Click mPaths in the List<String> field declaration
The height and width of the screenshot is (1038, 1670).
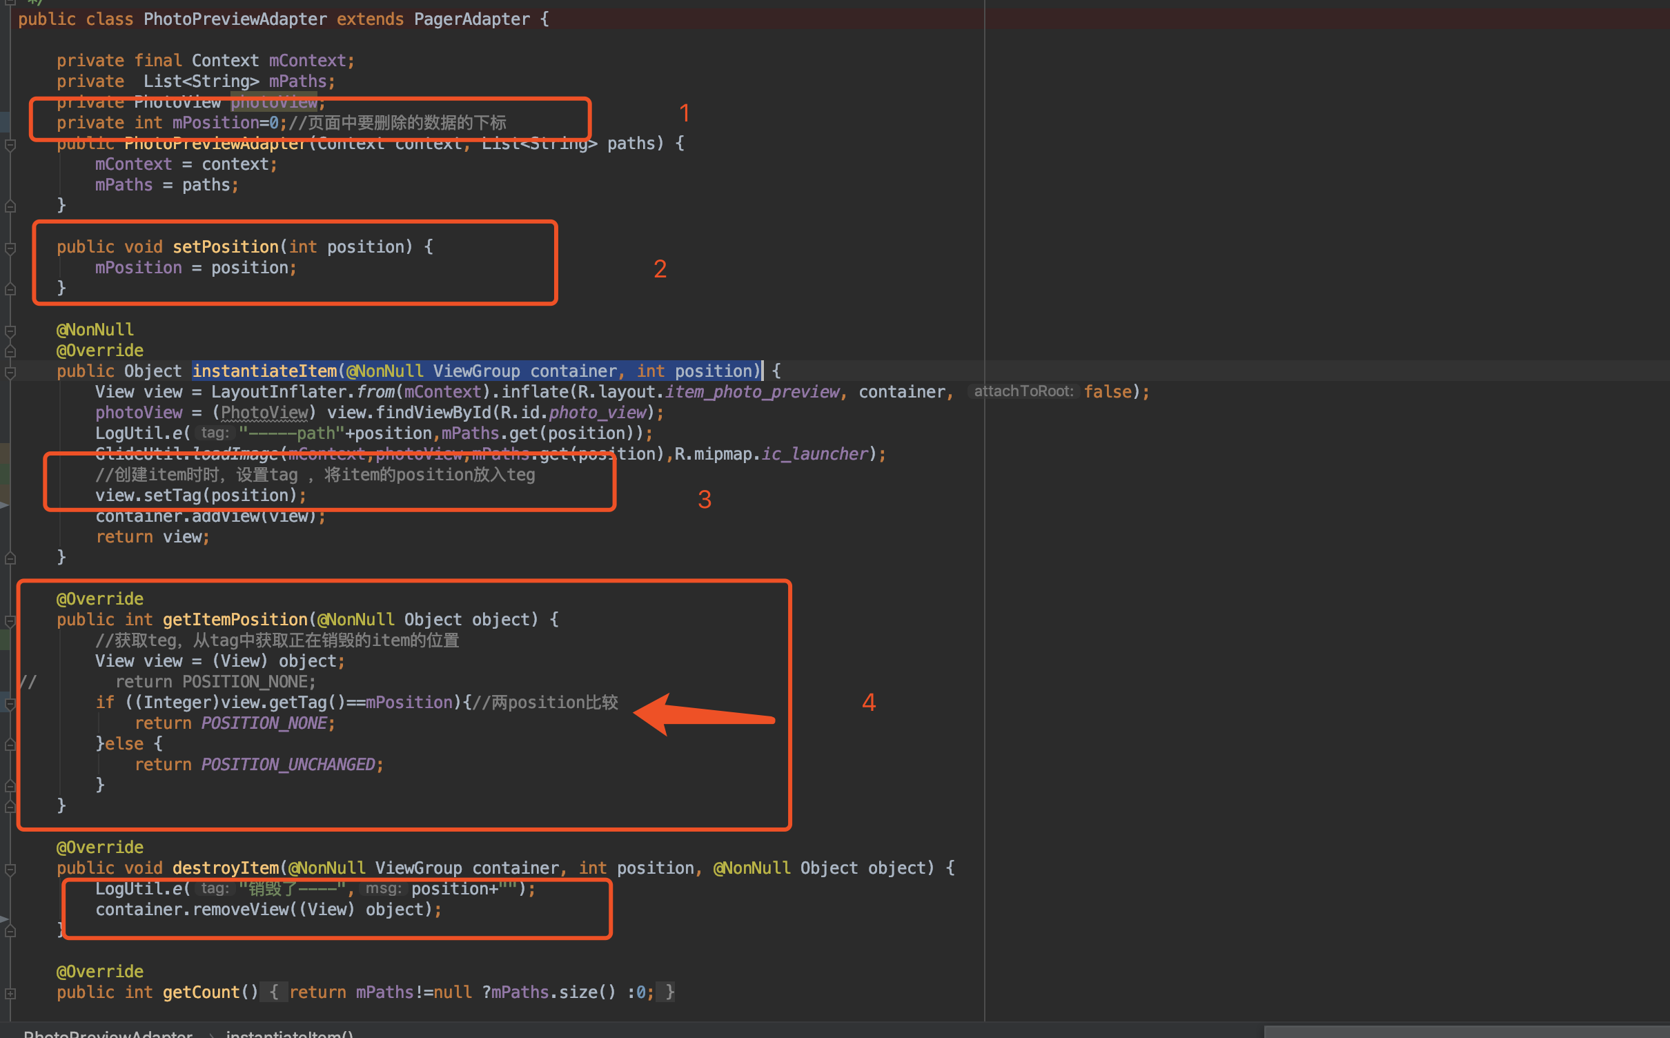click(297, 81)
